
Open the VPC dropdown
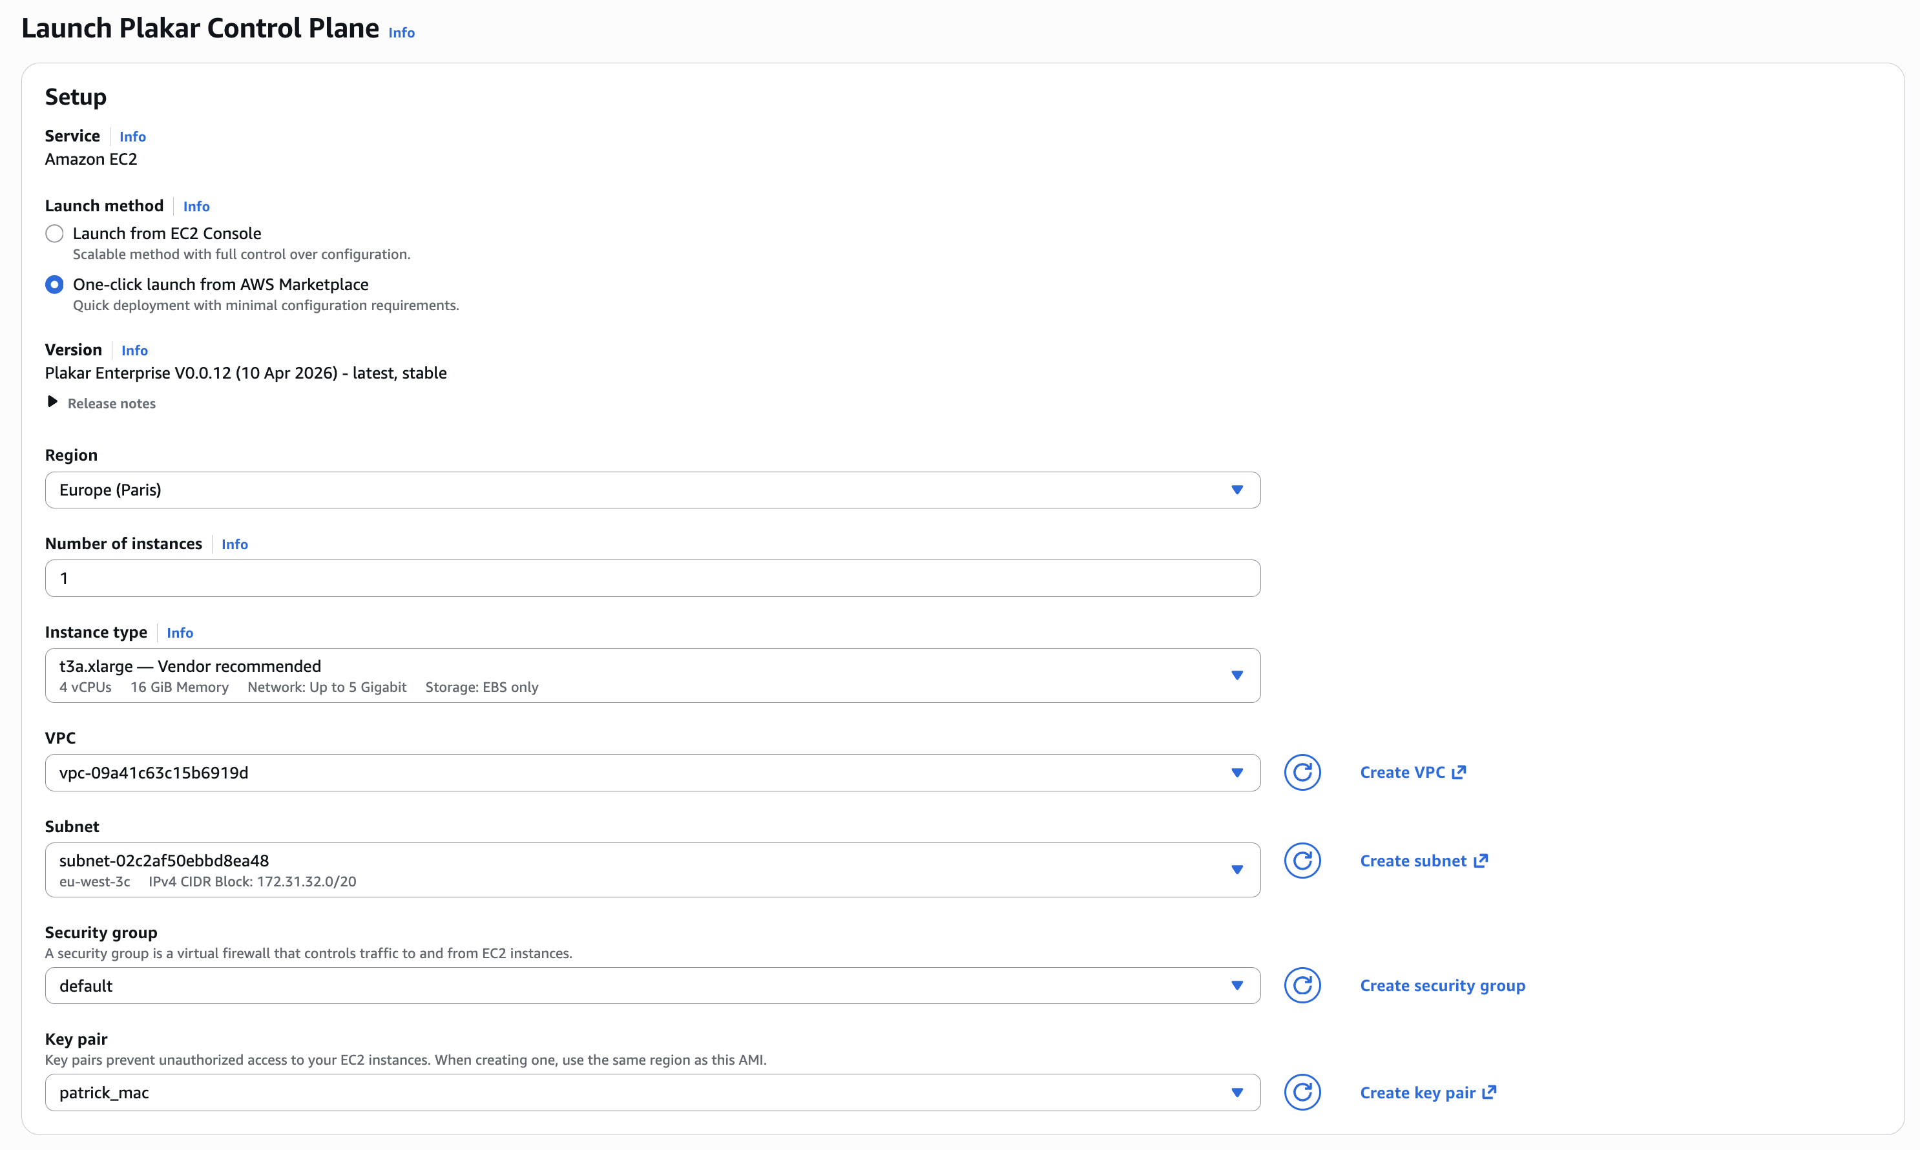point(652,773)
